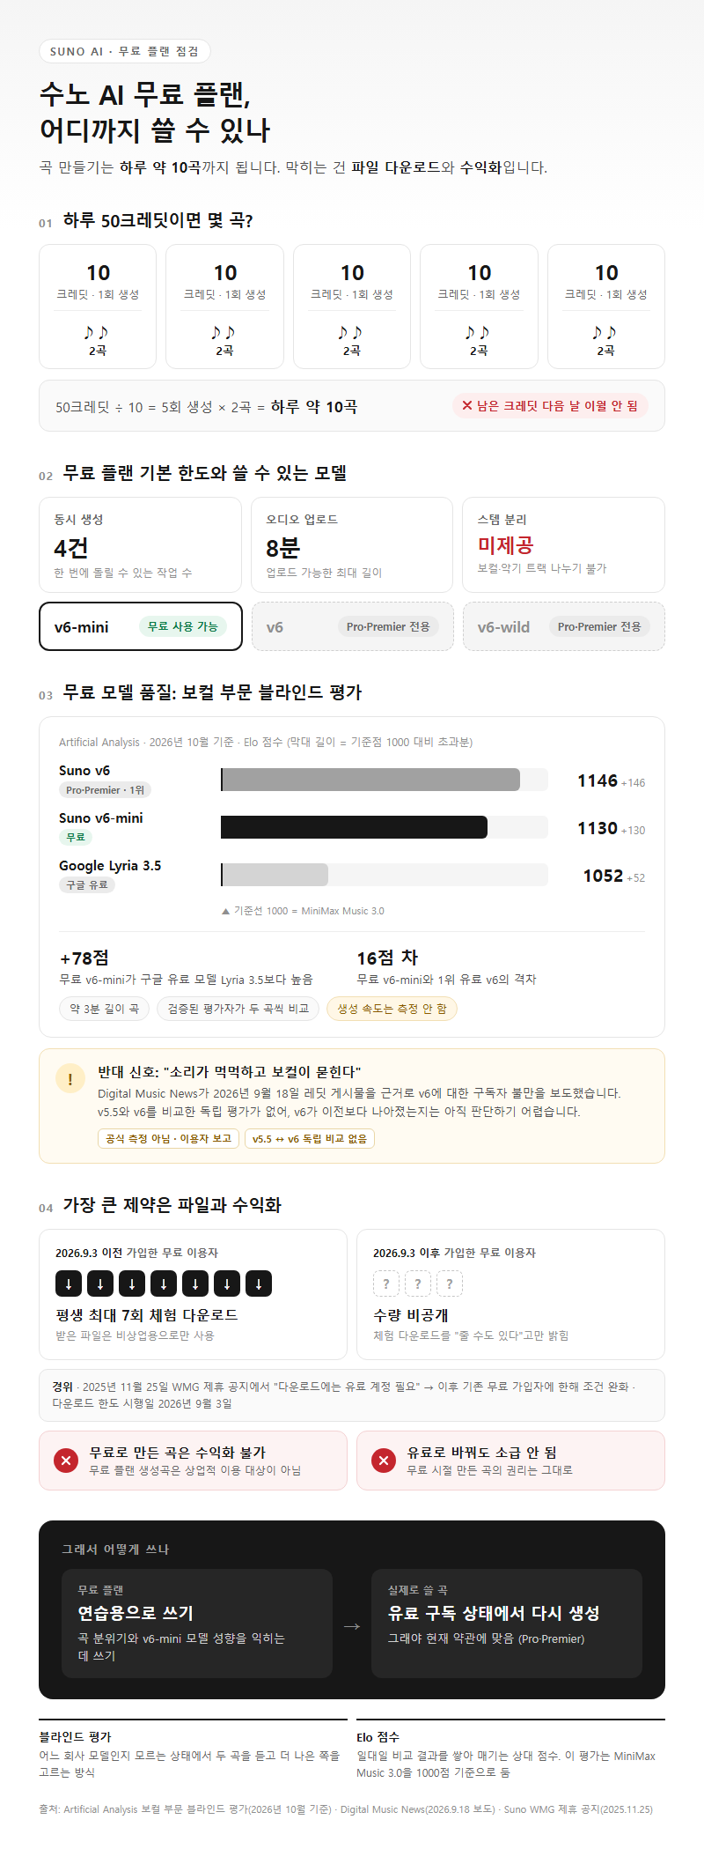The width and height of the screenshot is (704, 1864).
Task: Click the 2026.9.3 이후 가입한 무료 이용자 label
Action: pos(454,1253)
